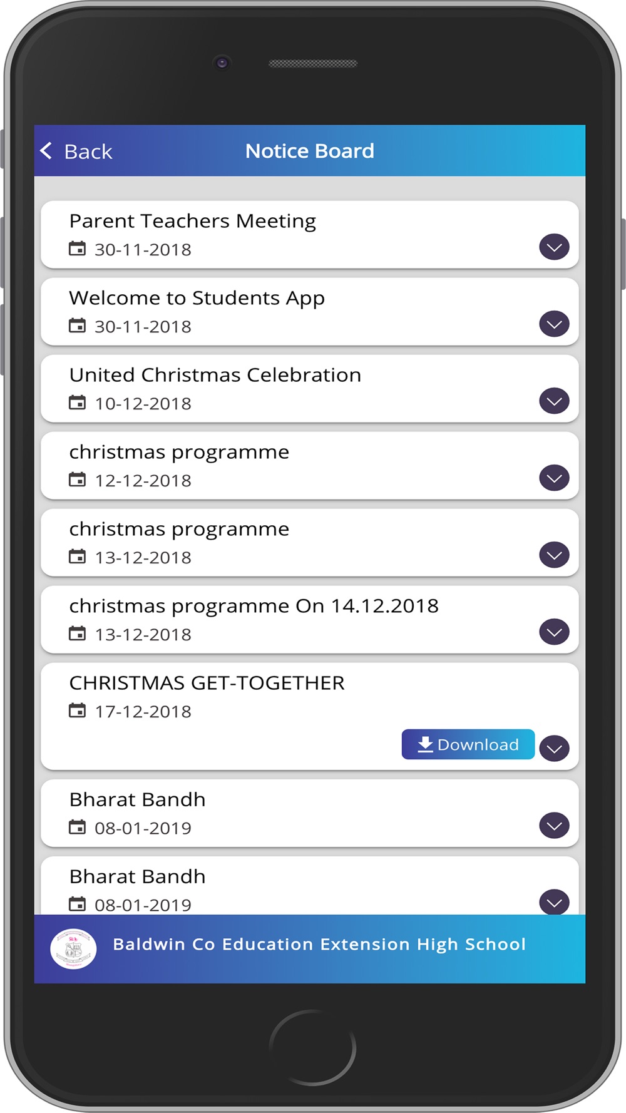
Task: Click calendar icon next to 17-12-2018
Action: pyautogui.click(x=77, y=710)
